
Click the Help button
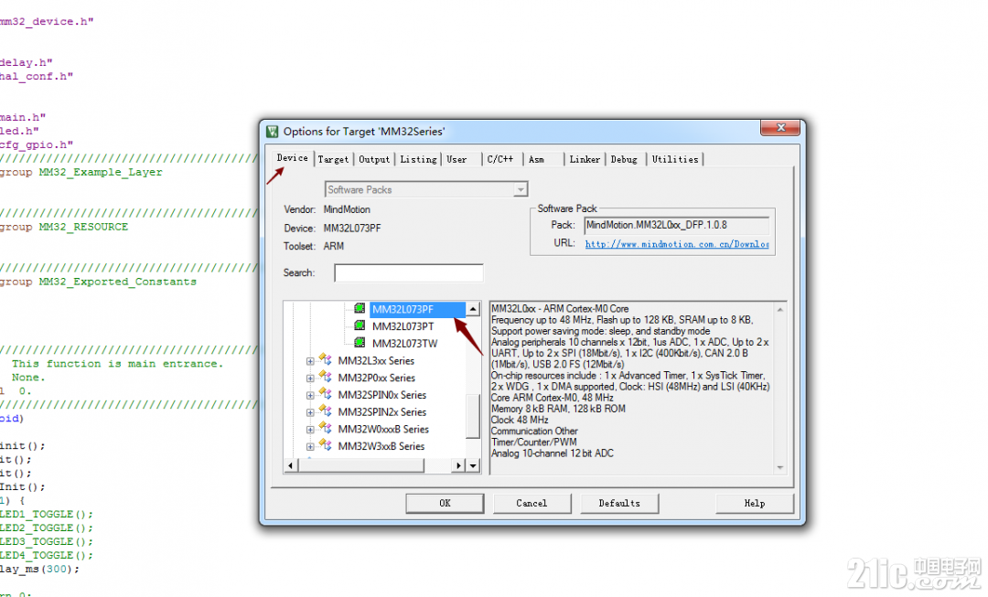[754, 503]
